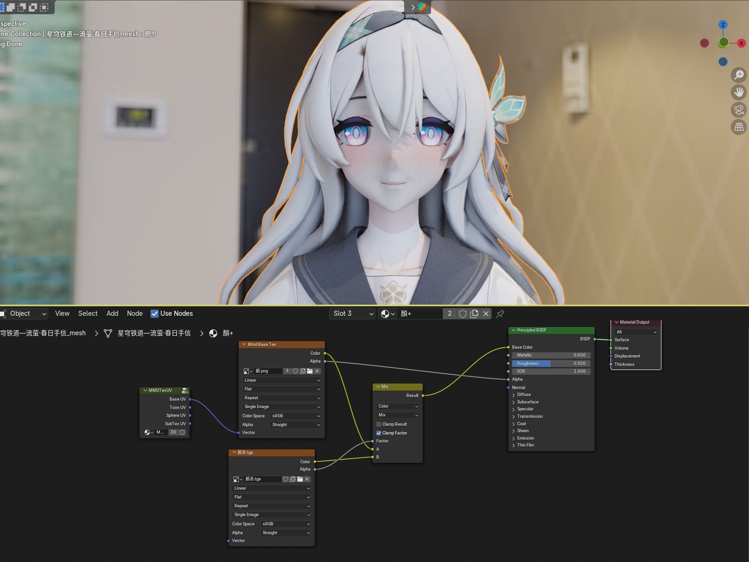Open the Add menu in shader editor
749x562 pixels.
coord(112,313)
